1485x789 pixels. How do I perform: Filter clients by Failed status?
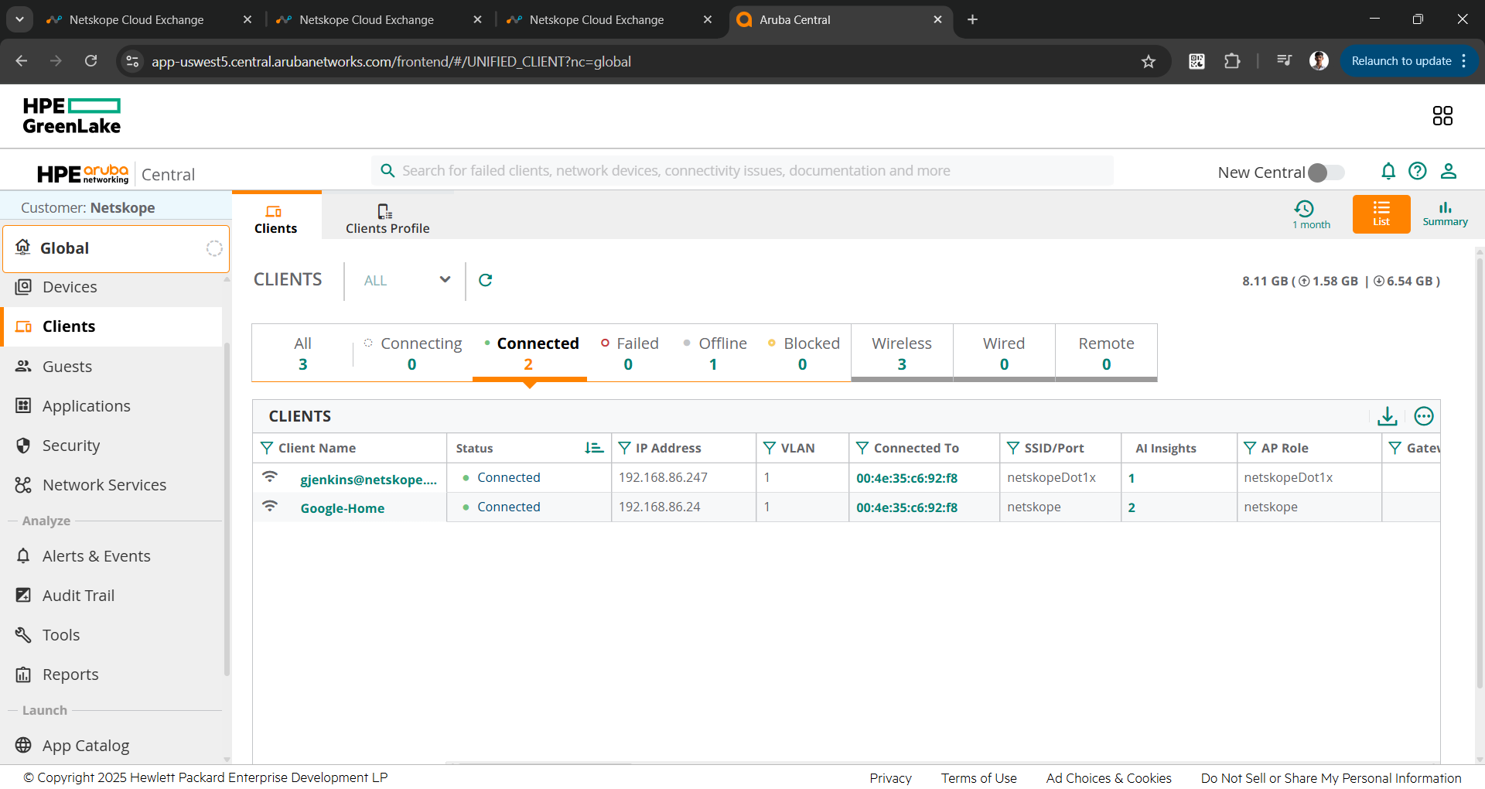(629, 353)
